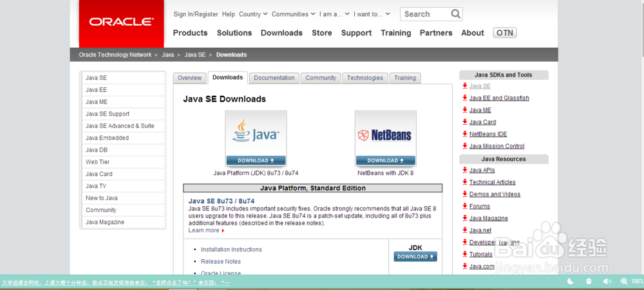Viewport: 644px width, 290px height.
Task: Open the About menu
Action: click(x=472, y=33)
